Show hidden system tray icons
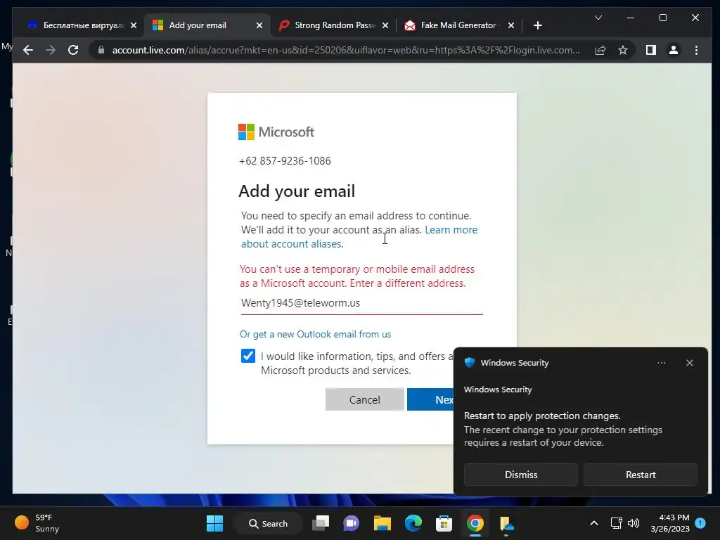Viewport: 720px width, 540px height. [x=593, y=523]
